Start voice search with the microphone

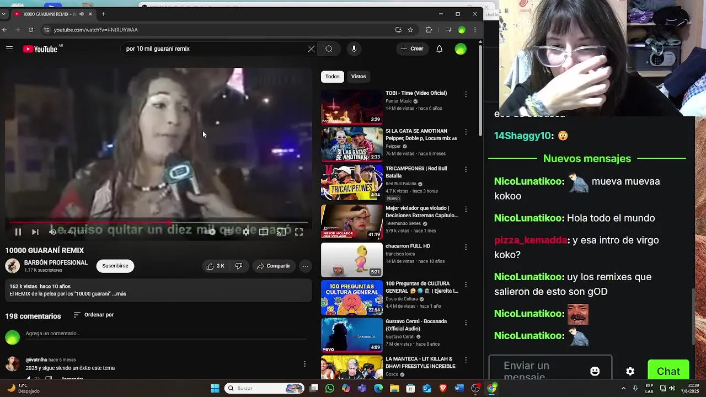(x=354, y=49)
